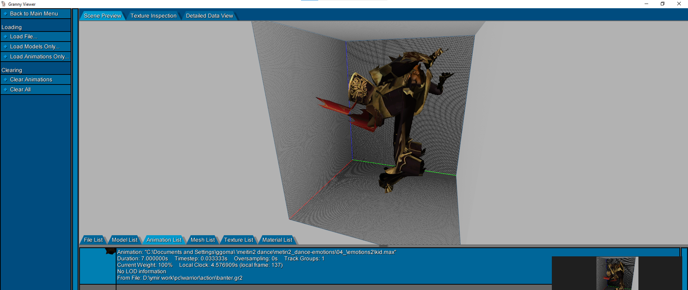Open the Material List tab
Image resolution: width=688 pixels, height=290 pixels.
click(277, 240)
